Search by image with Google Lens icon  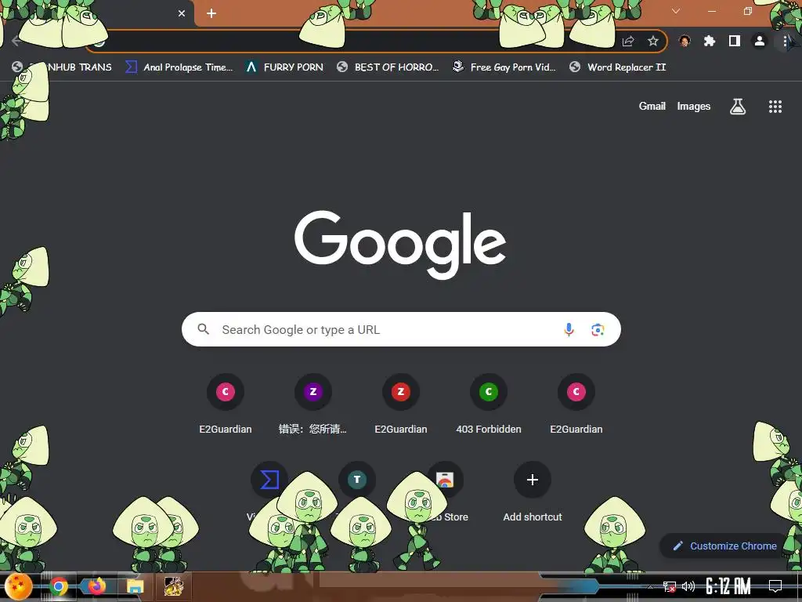point(598,330)
